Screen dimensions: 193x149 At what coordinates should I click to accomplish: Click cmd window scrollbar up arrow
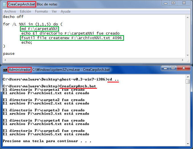coord(188,77)
